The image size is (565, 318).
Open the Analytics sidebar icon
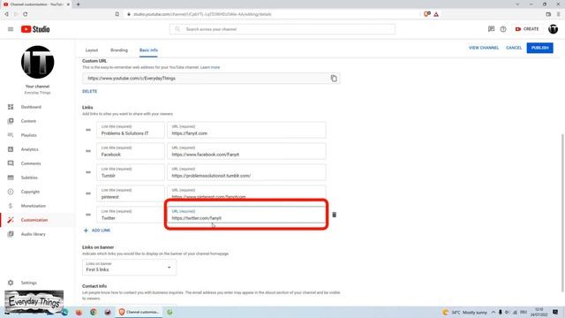coord(11,149)
